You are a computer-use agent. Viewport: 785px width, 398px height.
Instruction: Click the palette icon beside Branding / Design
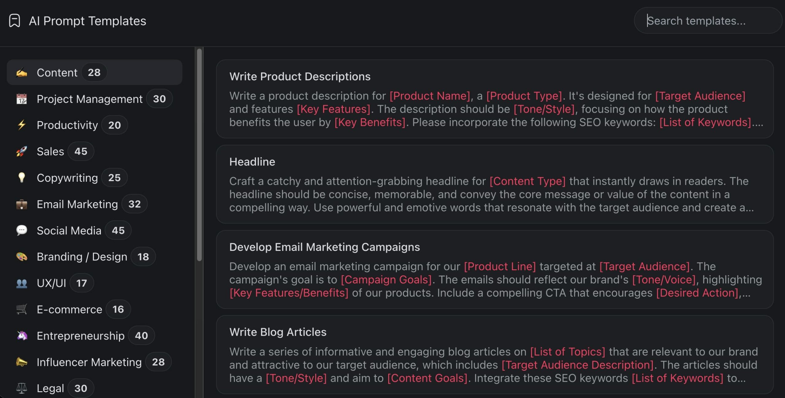22,256
